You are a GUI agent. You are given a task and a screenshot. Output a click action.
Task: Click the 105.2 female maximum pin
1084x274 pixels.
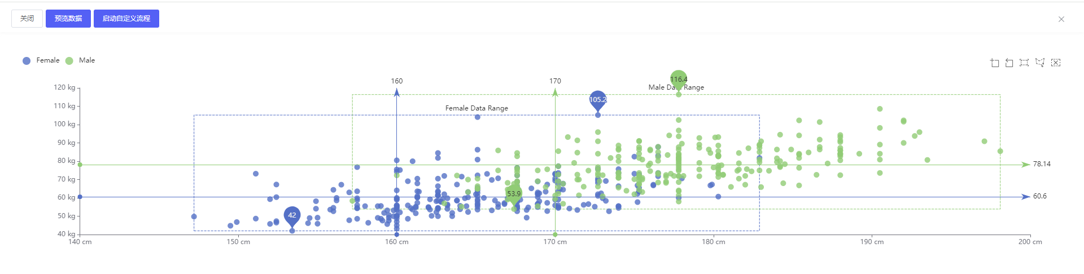coord(598,100)
